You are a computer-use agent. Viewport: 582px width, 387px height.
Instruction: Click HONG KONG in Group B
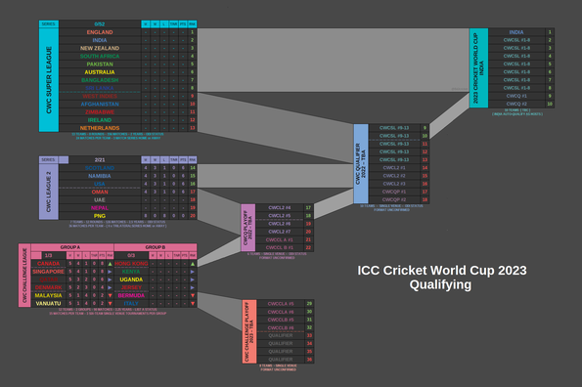(131, 264)
